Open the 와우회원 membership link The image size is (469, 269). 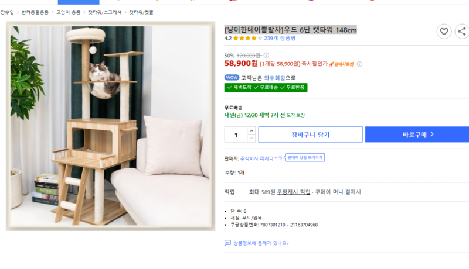[x=274, y=78]
